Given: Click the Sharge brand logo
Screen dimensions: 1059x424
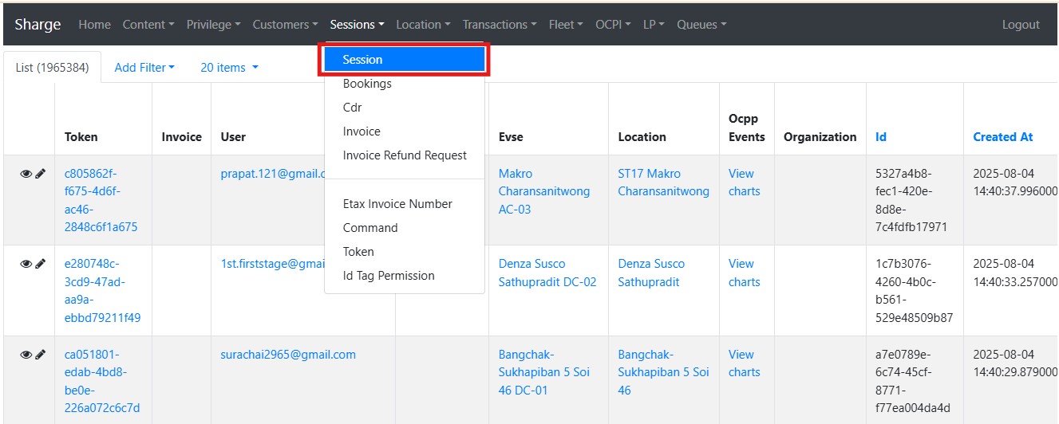Looking at the screenshot, I should click(x=38, y=25).
